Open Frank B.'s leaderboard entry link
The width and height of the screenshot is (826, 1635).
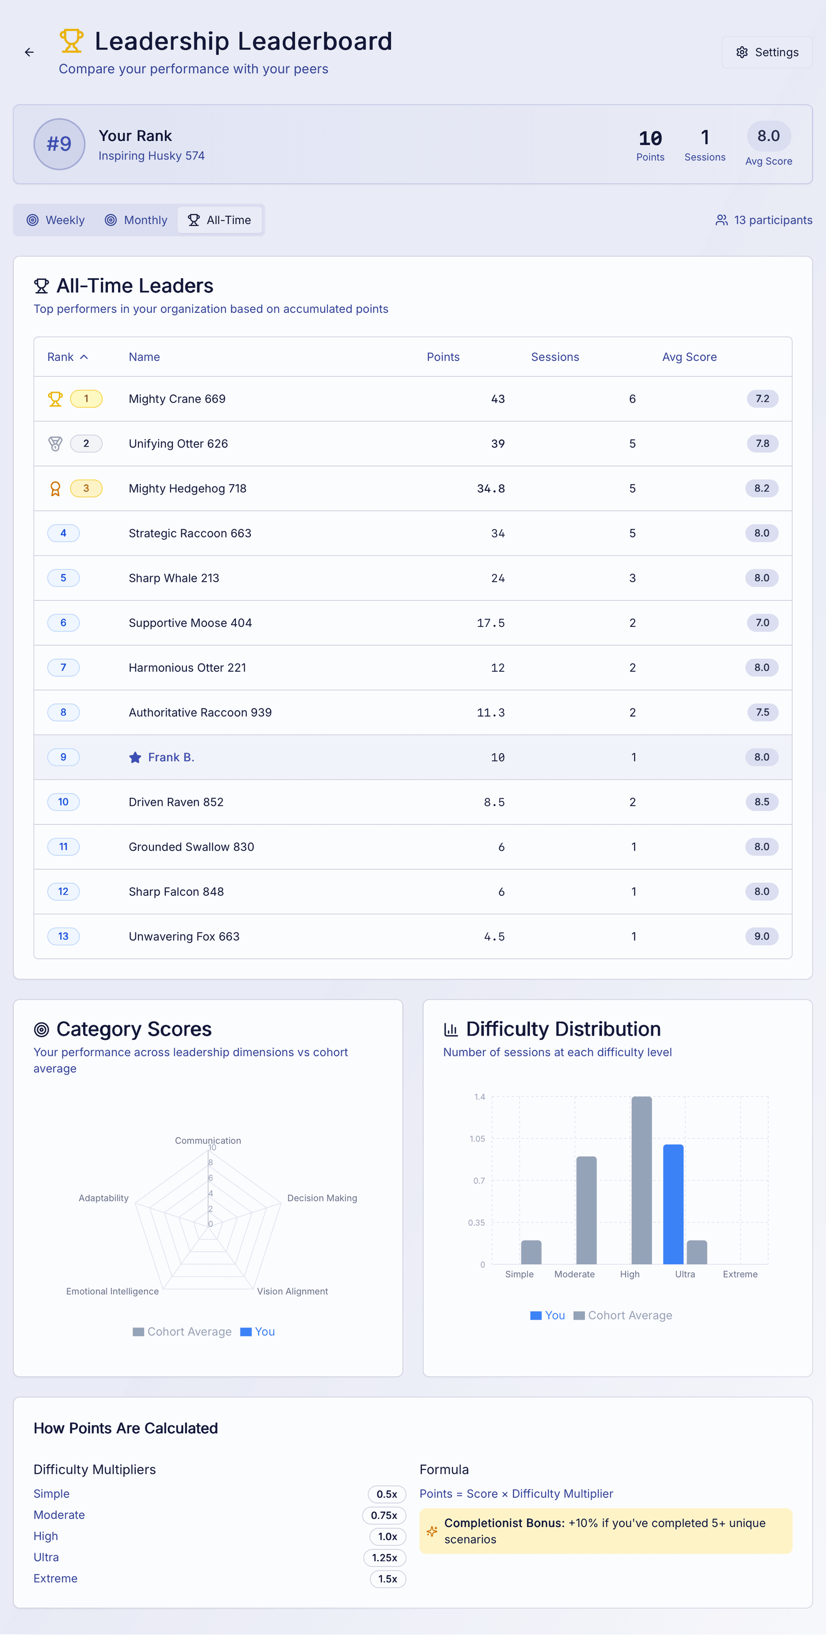click(x=170, y=756)
